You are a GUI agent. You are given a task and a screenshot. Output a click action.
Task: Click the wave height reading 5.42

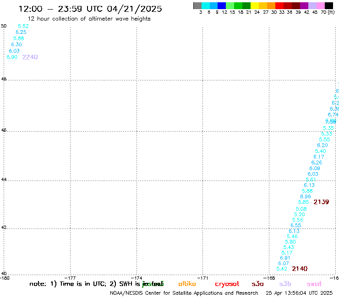[x=282, y=269]
